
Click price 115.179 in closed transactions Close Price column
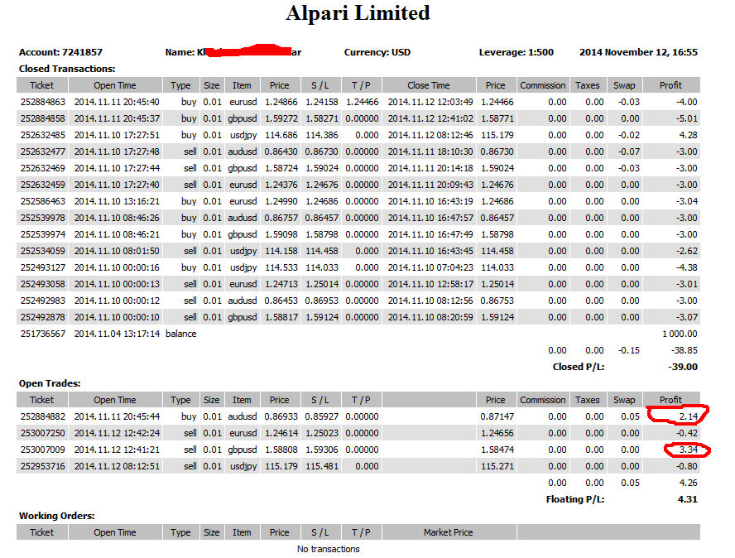tap(497, 135)
